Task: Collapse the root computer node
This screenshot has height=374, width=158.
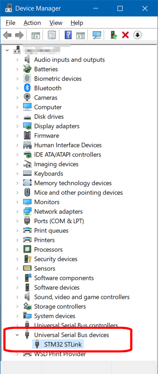Action: pos(8,50)
